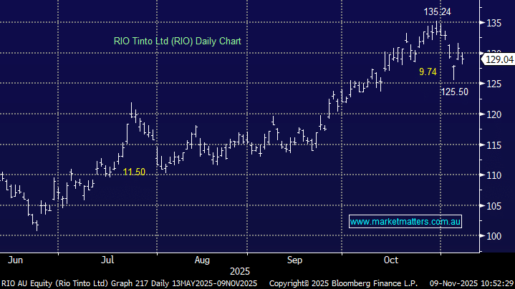Click the Jul label on the time axis
515x289 pixels.
[108, 259]
